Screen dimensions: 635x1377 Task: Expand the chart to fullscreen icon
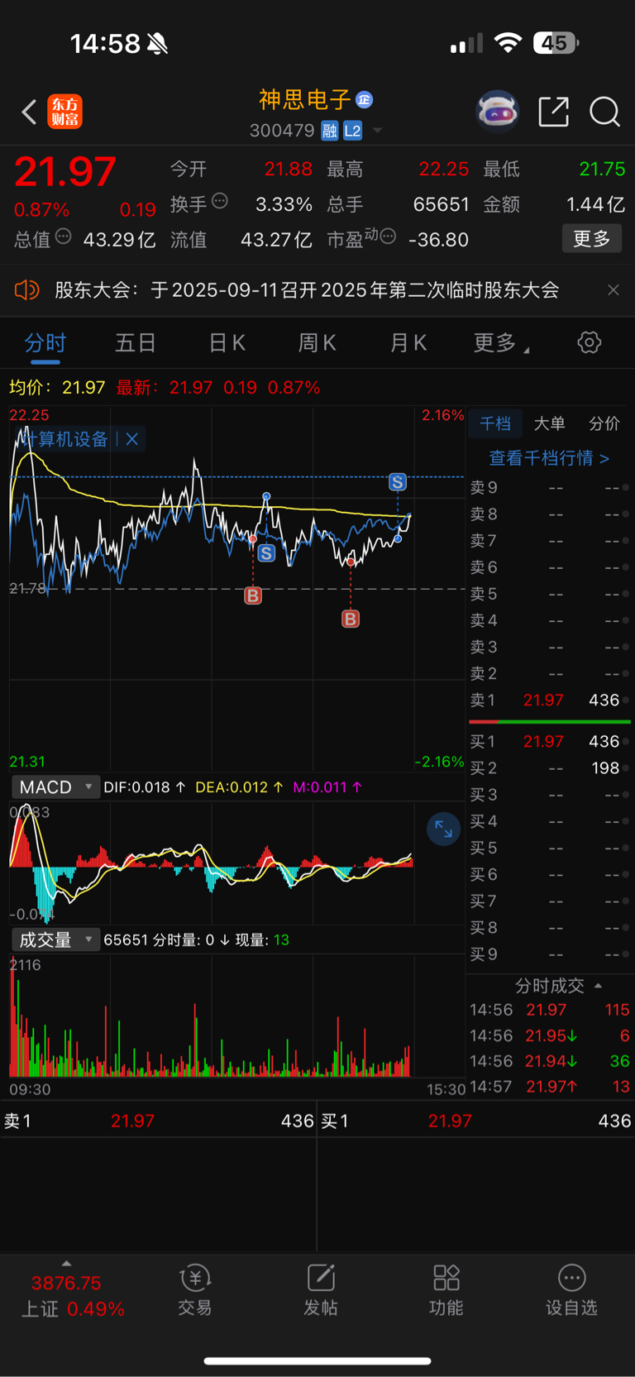(x=443, y=829)
